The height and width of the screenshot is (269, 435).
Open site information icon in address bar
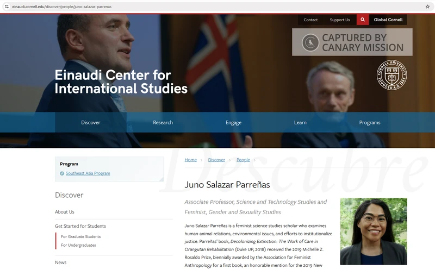pyautogui.click(x=7, y=7)
